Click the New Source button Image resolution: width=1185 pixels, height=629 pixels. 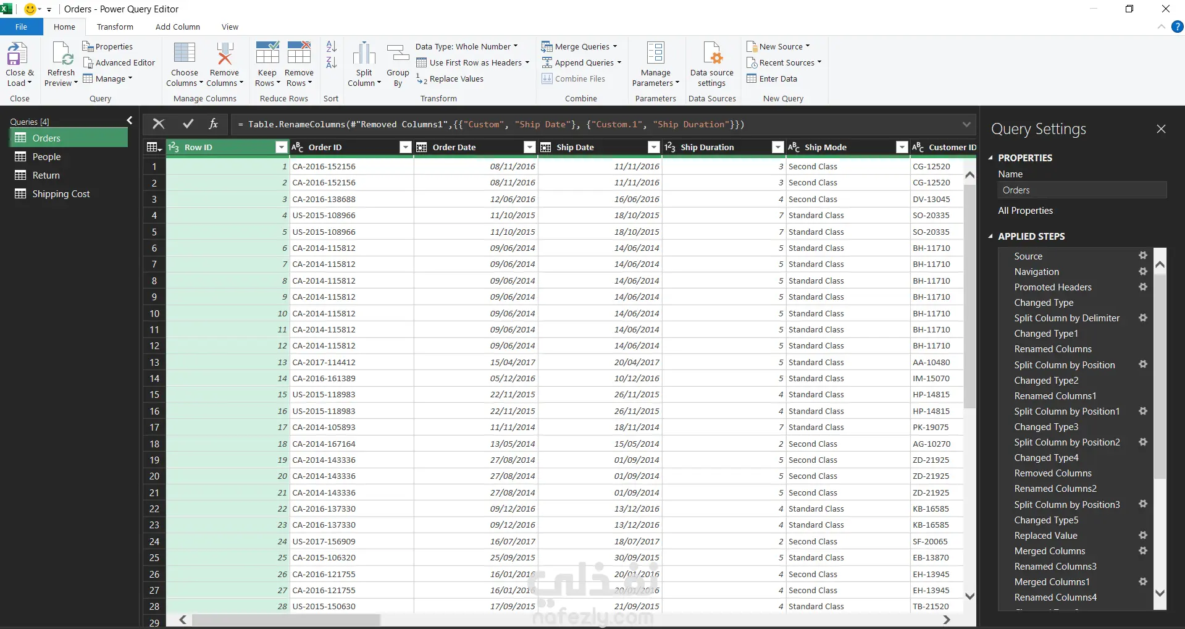778,46
